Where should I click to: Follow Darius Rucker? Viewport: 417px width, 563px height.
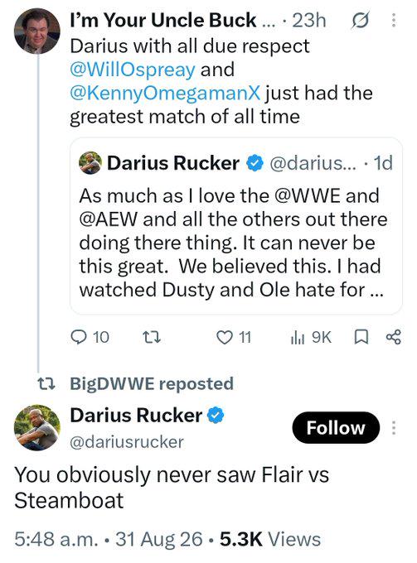point(336,428)
